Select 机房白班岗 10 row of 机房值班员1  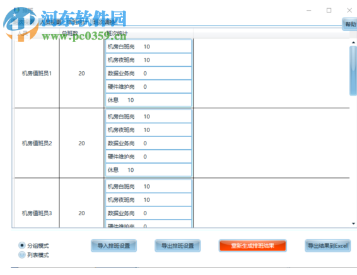click(x=148, y=47)
